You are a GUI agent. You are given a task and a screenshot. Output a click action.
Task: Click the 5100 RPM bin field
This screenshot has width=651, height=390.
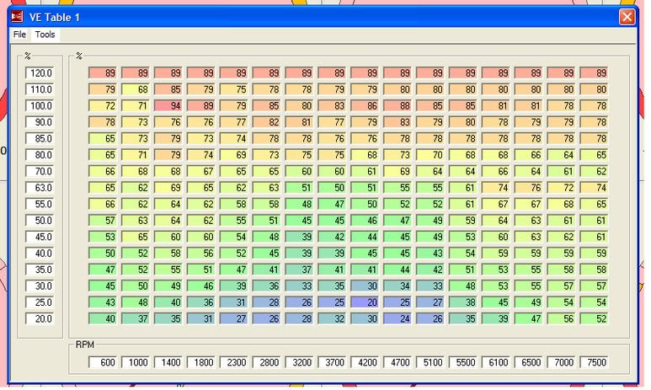click(x=430, y=362)
